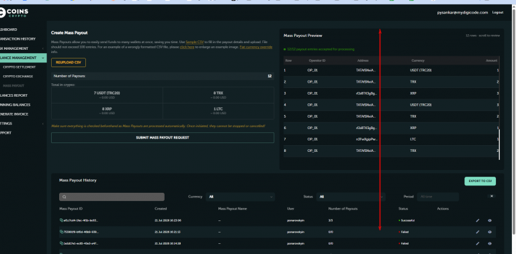Click the pencil icon for the 16:14:28 payout

(x=478, y=243)
